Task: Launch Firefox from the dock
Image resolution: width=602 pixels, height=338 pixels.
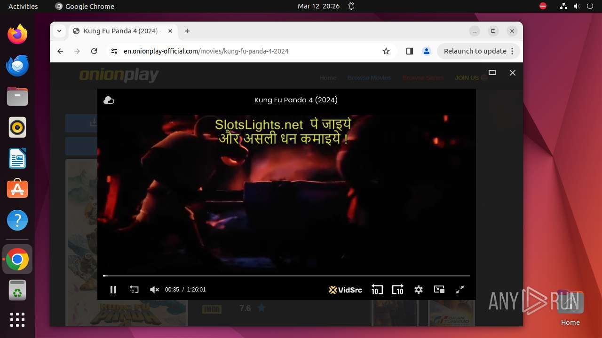Action: click(17, 34)
